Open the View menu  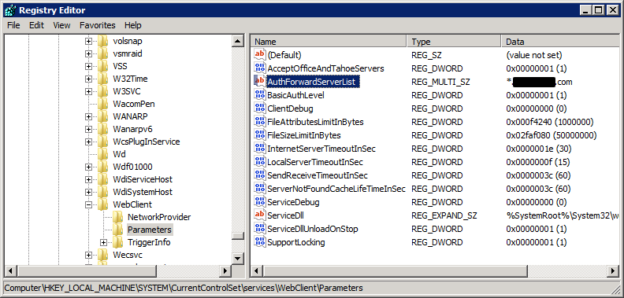pos(61,25)
